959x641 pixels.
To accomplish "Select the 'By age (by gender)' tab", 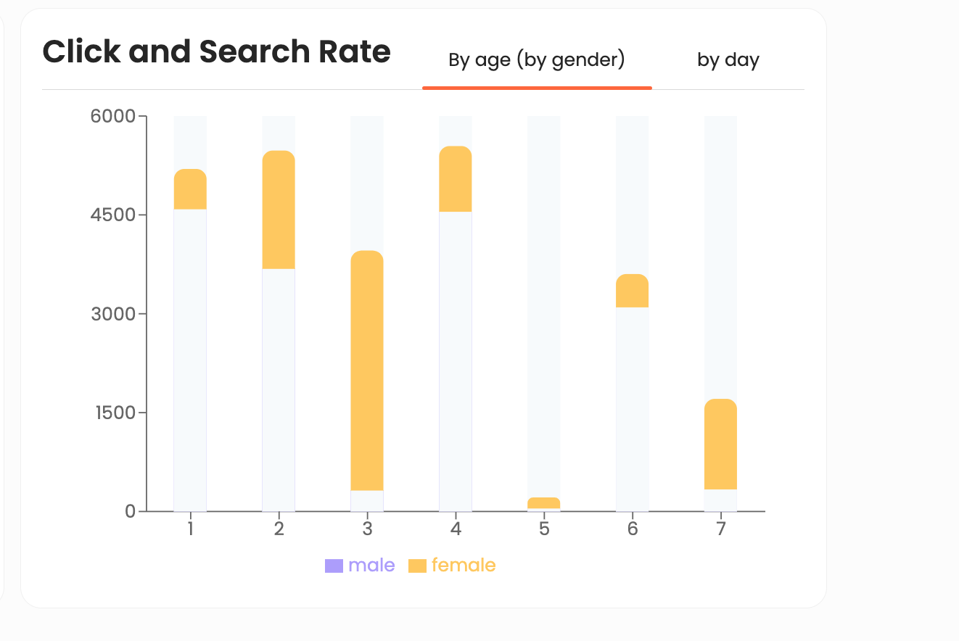I will tap(537, 60).
